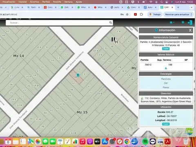
Task: Open the Pestaña menu
Action: click(57, 2)
